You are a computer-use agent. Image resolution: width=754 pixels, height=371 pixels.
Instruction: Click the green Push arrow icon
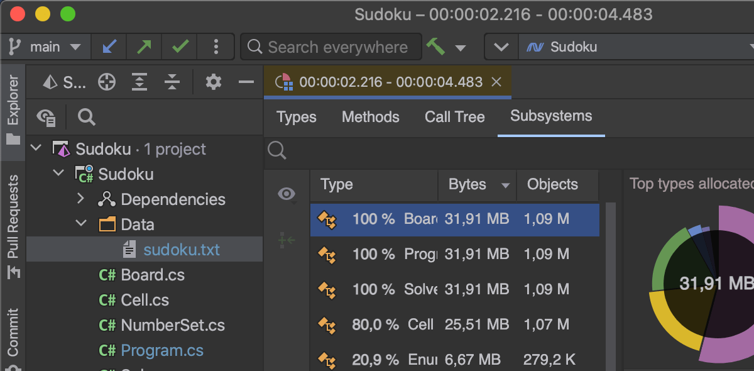pos(144,47)
